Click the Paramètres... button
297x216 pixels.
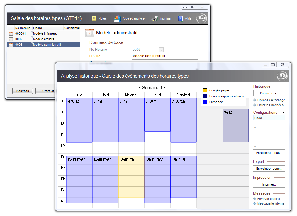pos(269,93)
